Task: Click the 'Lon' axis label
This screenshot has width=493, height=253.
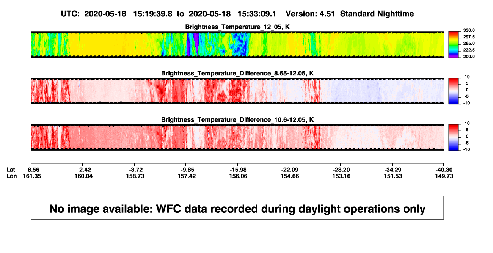Action: coord(12,176)
